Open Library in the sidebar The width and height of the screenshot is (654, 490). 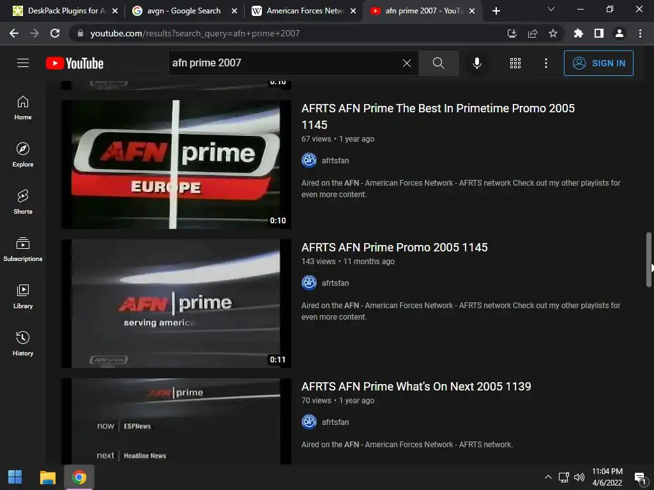[x=23, y=296]
